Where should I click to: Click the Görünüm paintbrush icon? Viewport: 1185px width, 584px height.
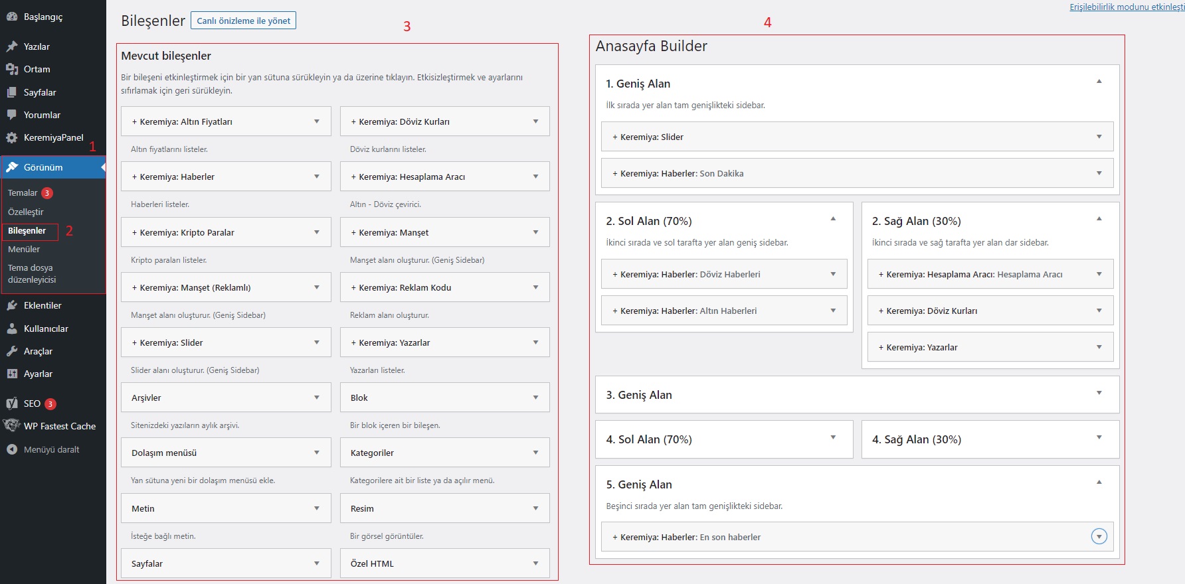click(12, 167)
